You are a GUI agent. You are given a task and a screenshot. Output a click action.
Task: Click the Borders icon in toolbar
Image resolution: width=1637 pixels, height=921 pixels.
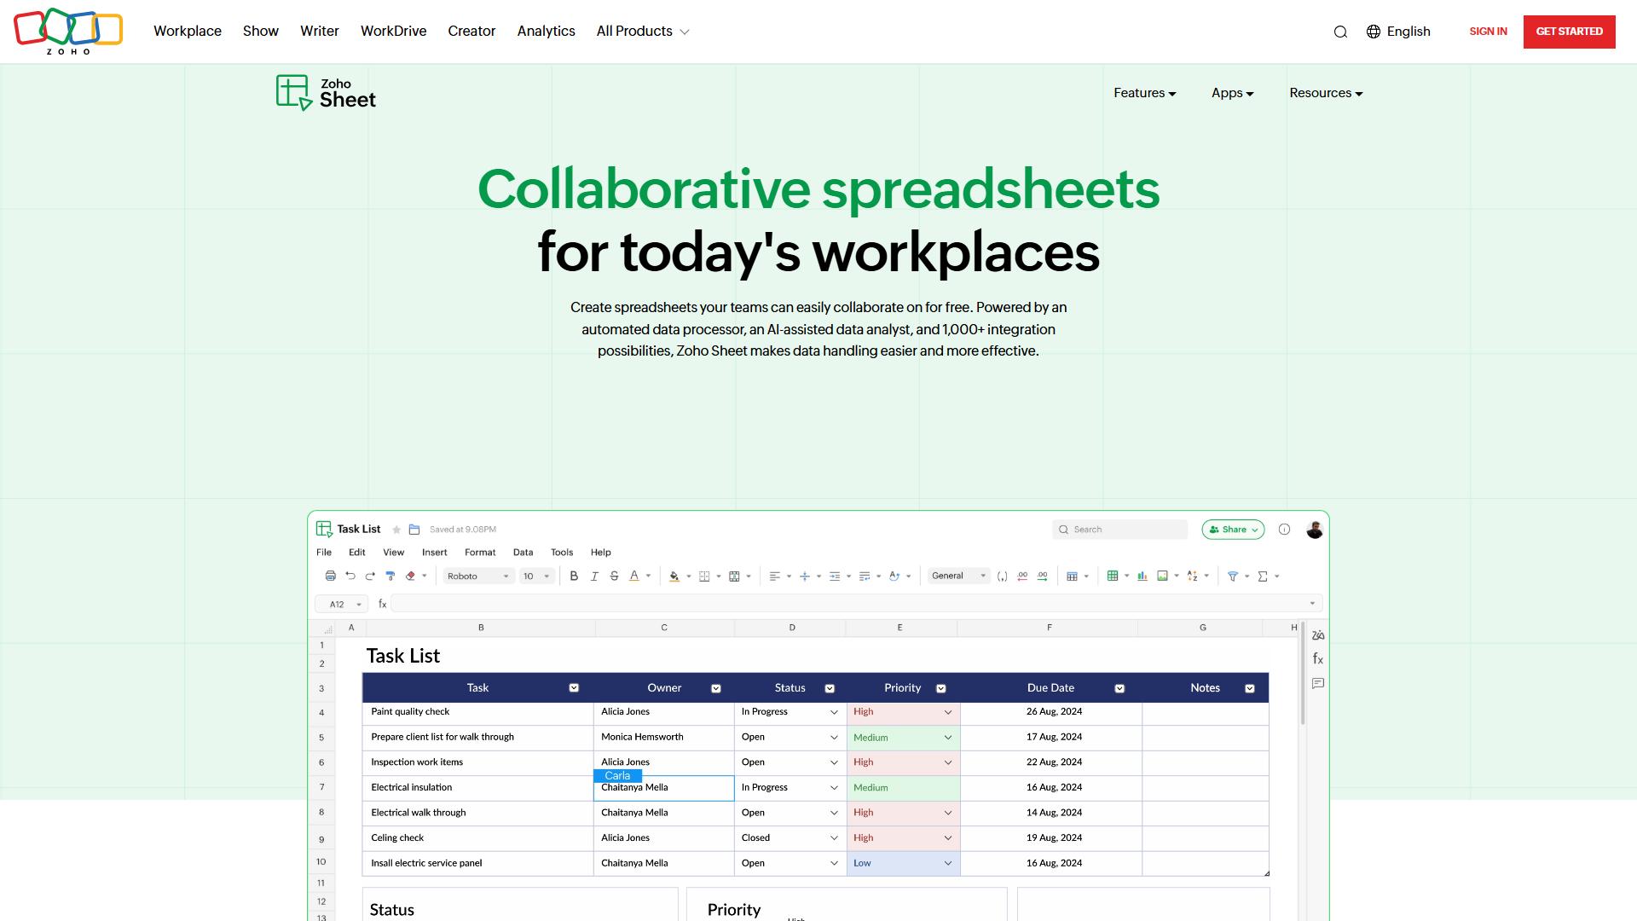(704, 576)
